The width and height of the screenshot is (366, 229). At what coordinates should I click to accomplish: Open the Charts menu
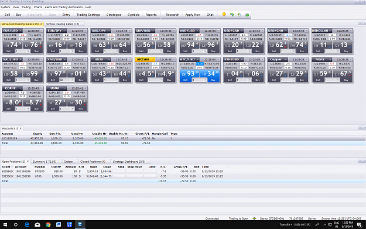38,7
